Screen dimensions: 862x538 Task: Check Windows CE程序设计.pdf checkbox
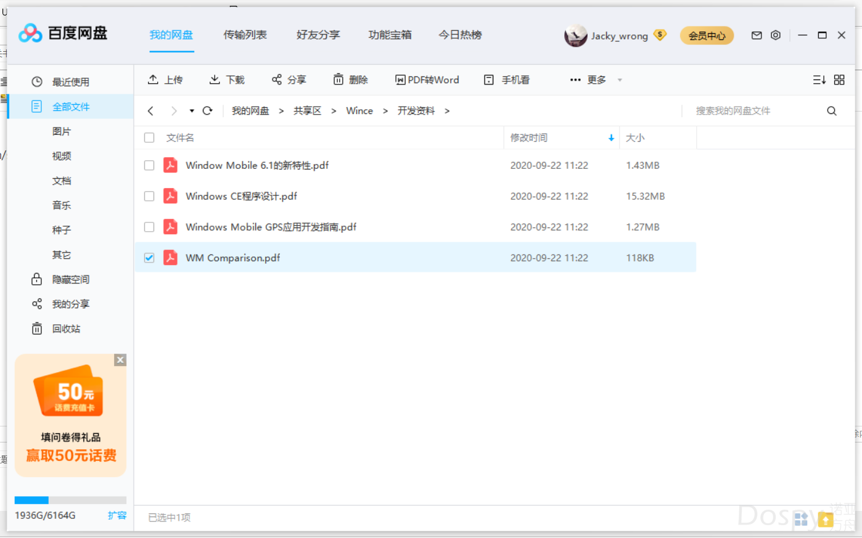(149, 196)
